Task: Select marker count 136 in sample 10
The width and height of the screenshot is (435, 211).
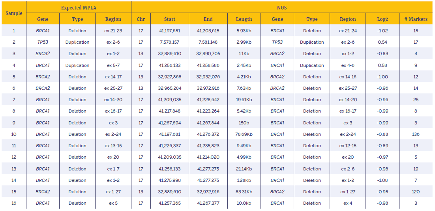Action: [x=416, y=134]
